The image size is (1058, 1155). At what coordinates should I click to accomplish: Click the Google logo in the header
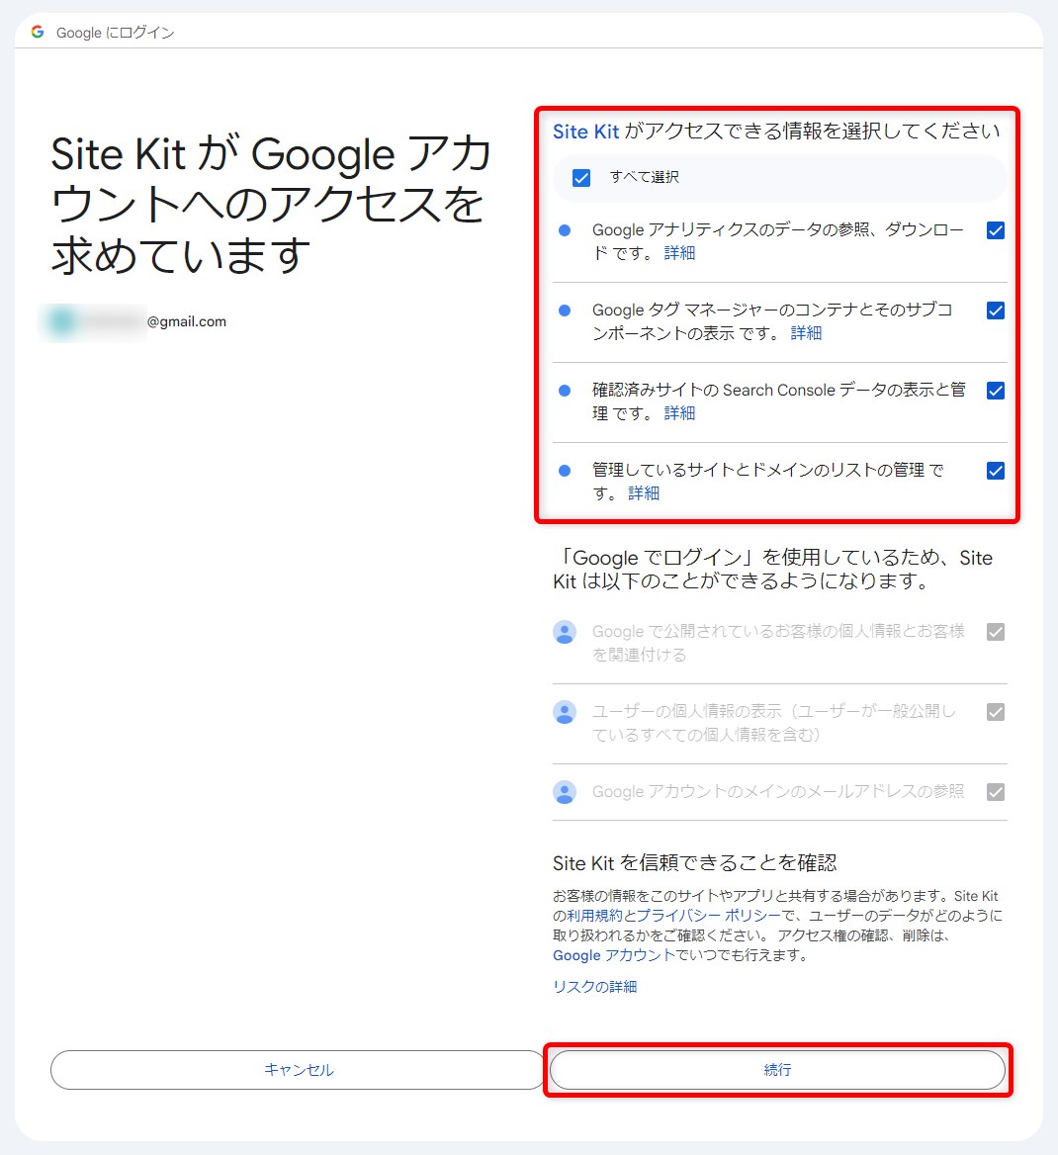point(38,32)
